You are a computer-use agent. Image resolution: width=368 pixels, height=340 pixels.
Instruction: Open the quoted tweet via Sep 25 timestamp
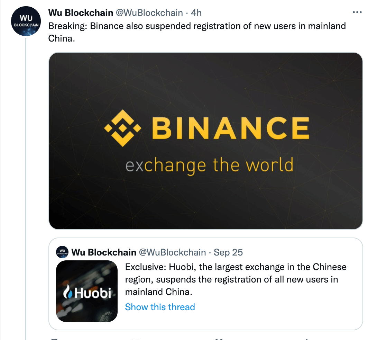click(x=228, y=252)
